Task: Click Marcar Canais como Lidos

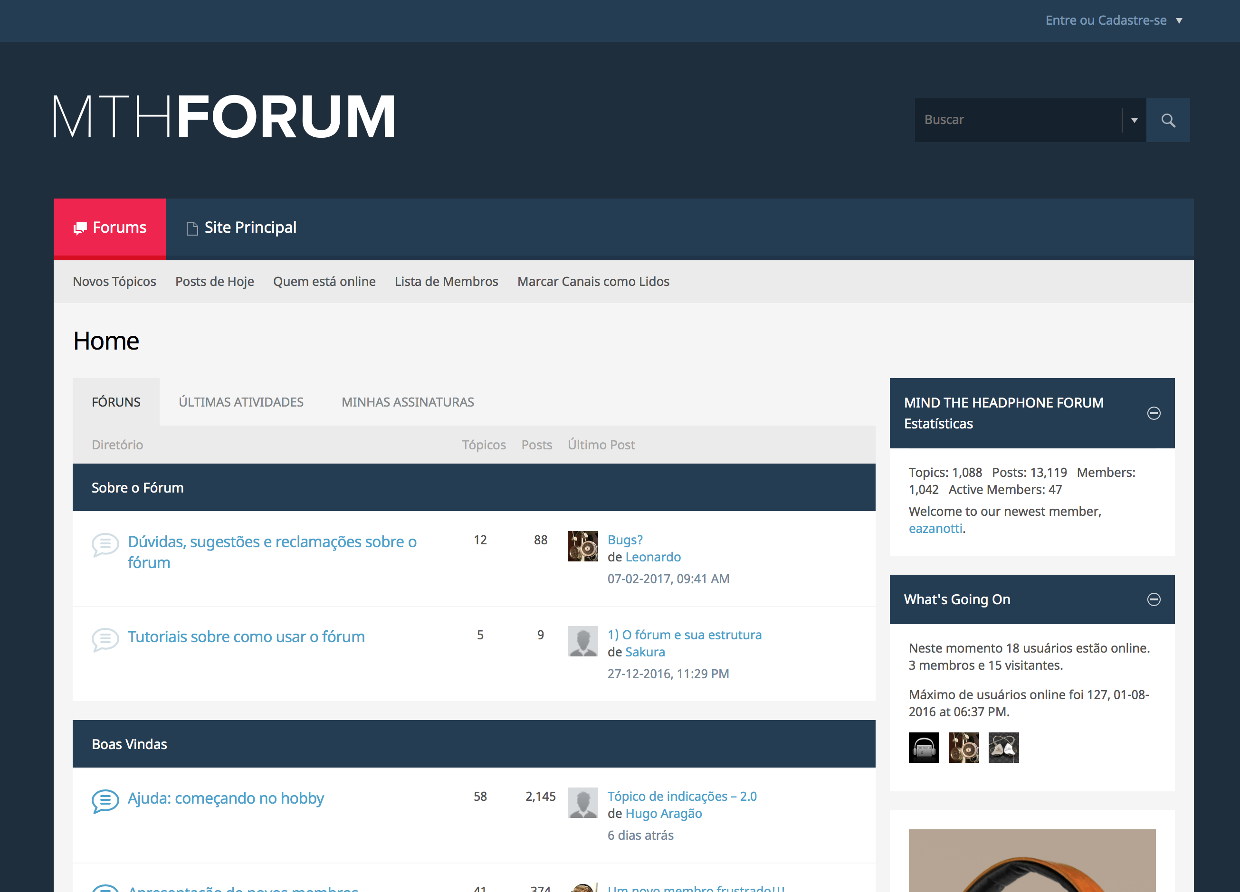Action: coord(593,282)
